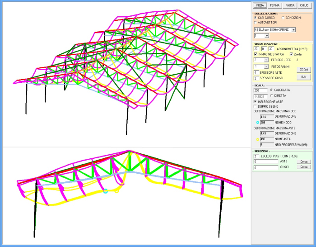Uncheck the Zorder checkbox
Image resolution: width=316 pixels, height=247 pixels.
point(291,54)
